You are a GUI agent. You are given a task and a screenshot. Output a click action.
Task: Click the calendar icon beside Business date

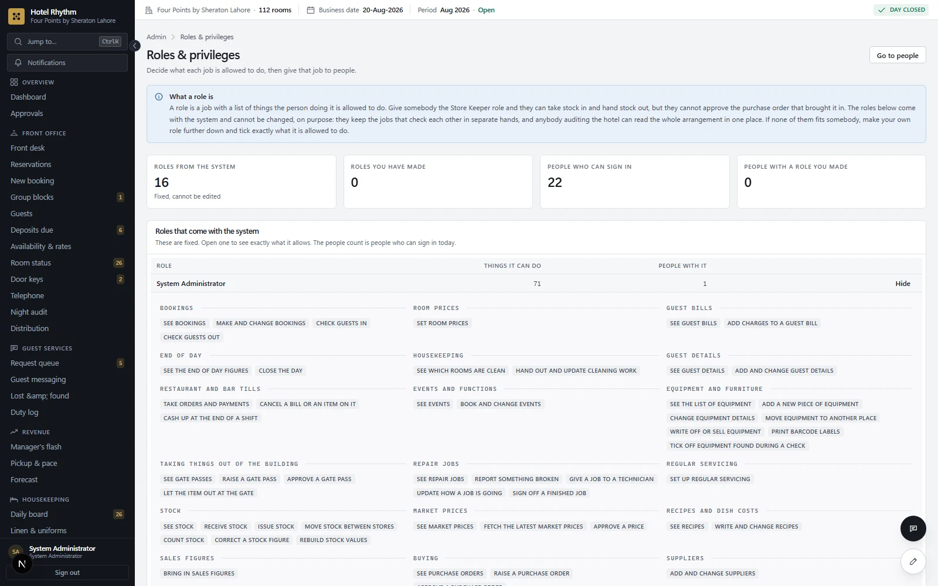(x=311, y=10)
